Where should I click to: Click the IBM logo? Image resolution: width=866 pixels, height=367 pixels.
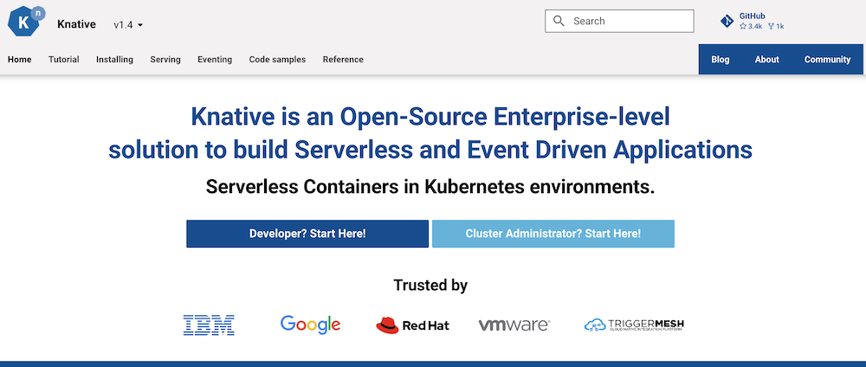209,325
